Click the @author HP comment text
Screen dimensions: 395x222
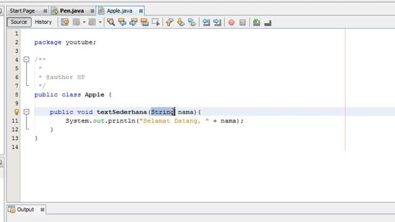click(x=65, y=77)
